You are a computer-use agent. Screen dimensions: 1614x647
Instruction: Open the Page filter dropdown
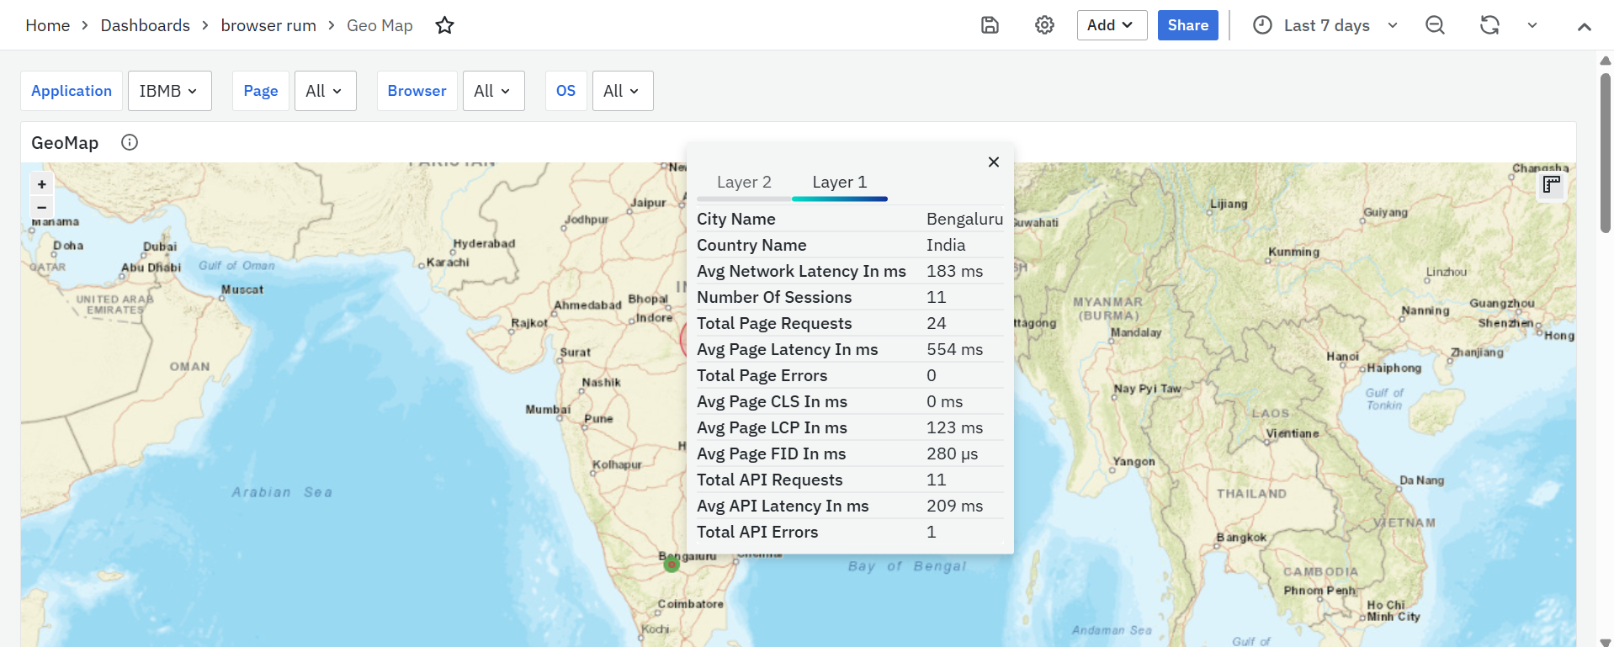click(325, 91)
